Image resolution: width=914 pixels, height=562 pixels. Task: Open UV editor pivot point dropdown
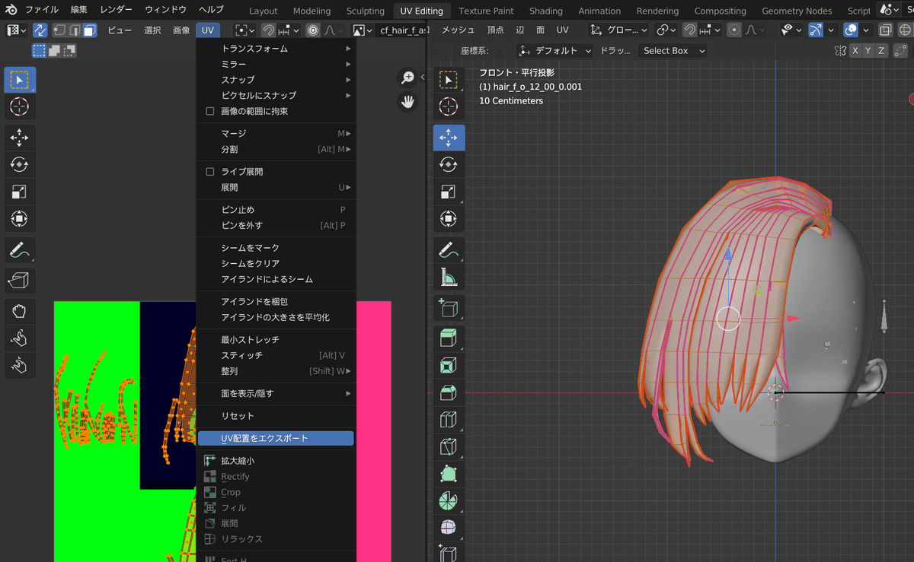click(x=244, y=30)
